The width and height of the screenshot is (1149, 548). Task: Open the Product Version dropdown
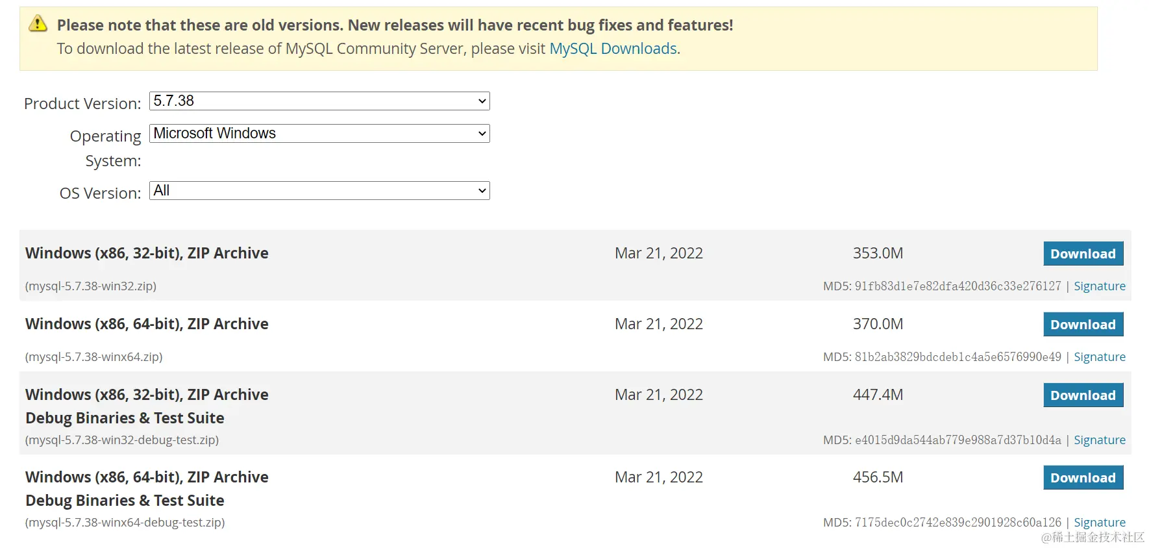(319, 101)
